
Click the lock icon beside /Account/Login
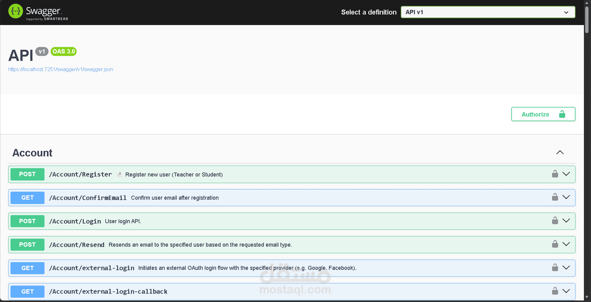point(555,221)
